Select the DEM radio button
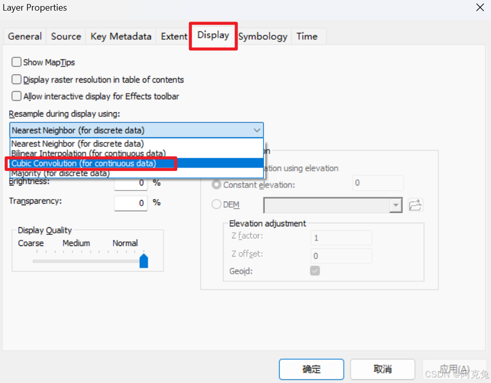This screenshot has height=383, width=491. point(216,205)
